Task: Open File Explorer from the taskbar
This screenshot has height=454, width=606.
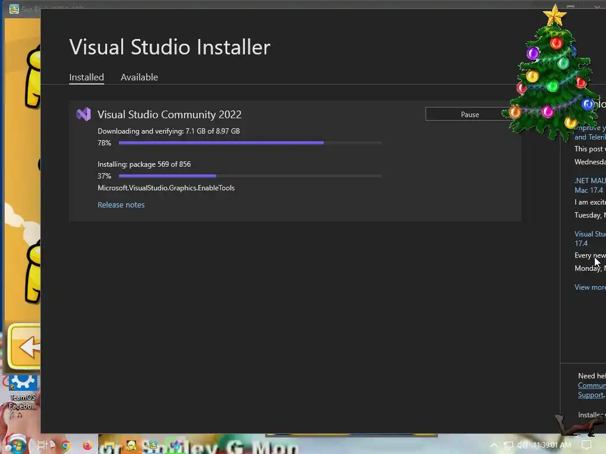Action: pyautogui.click(x=109, y=446)
